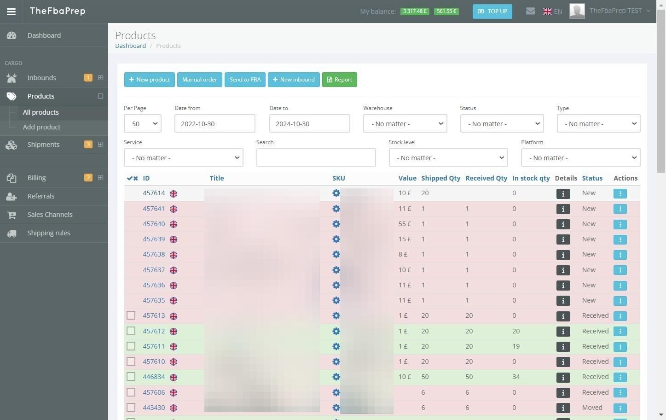Tick the checkbox for product 457613

pos(131,315)
